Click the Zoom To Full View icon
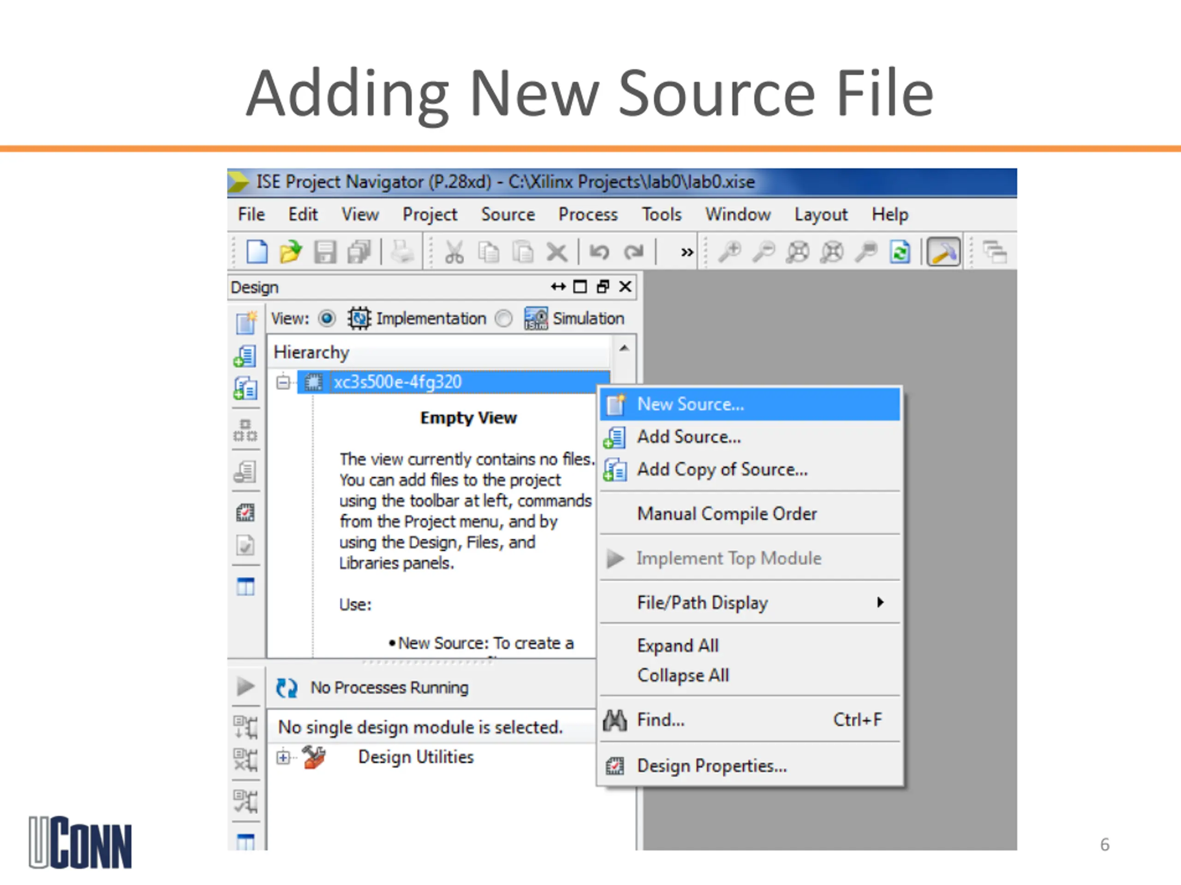This screenshot has width=1181, height=885. pyautogui.click(x=798, y=252)
